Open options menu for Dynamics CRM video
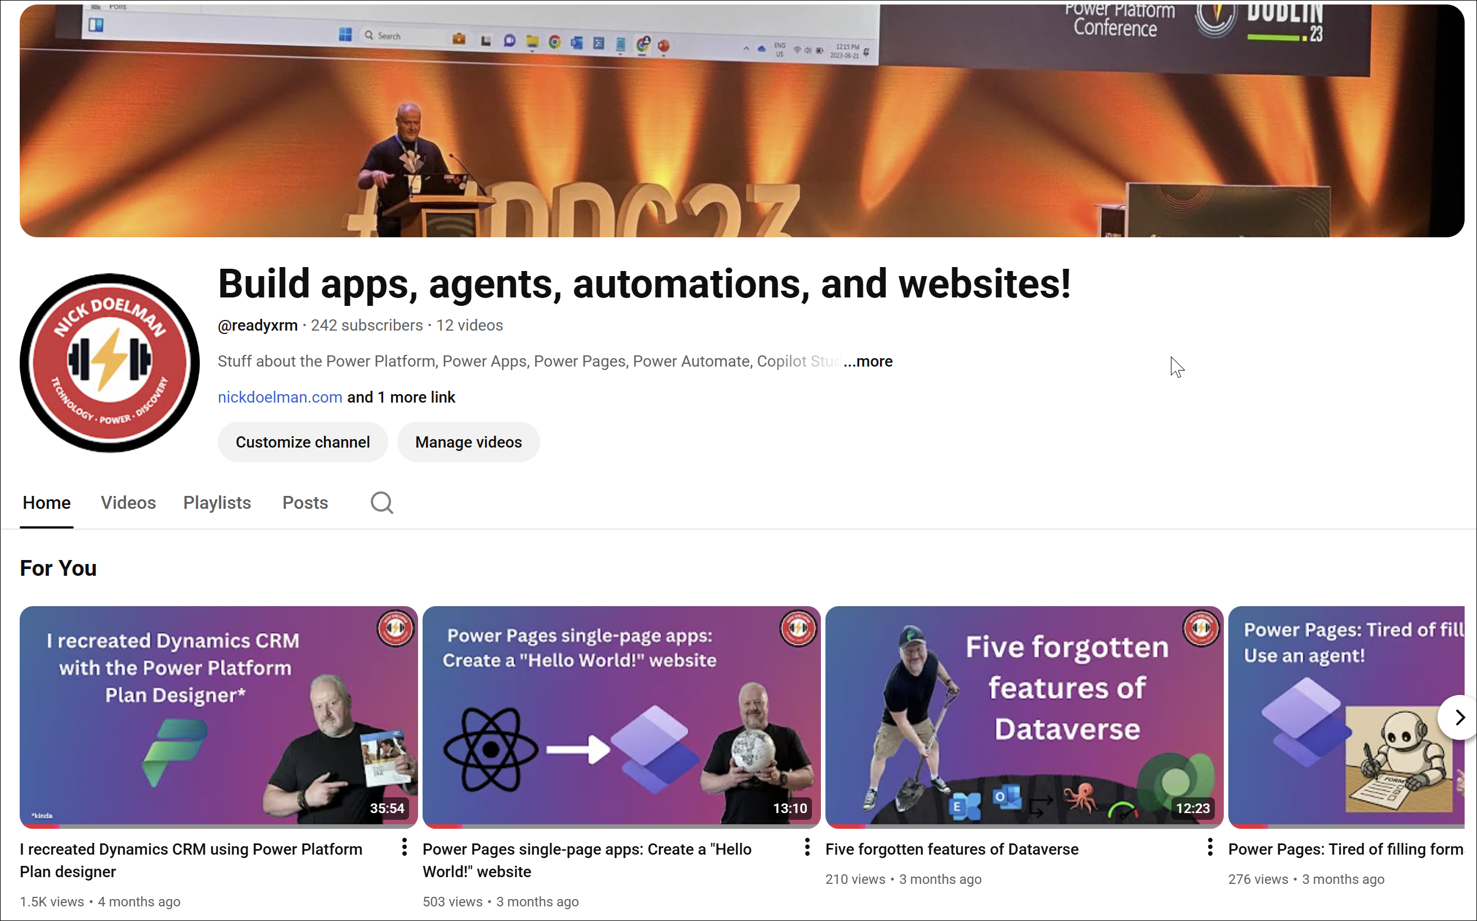Image resolution: width=1477 pixels, height=921 pixels. click(x=404, y=847)
